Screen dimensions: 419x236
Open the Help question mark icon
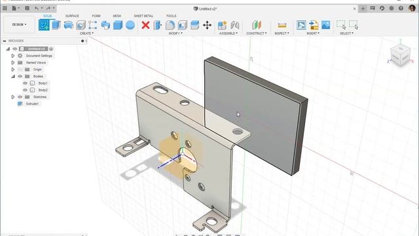(401, 9)
